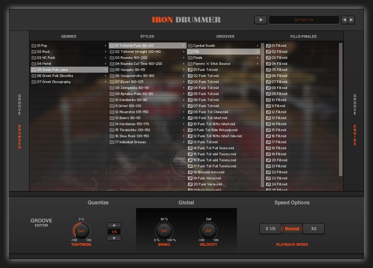The image size is (373, 268).
Task: Click the MIDI file icon of 05 Funk Tsif.mid
Action: 190,94
